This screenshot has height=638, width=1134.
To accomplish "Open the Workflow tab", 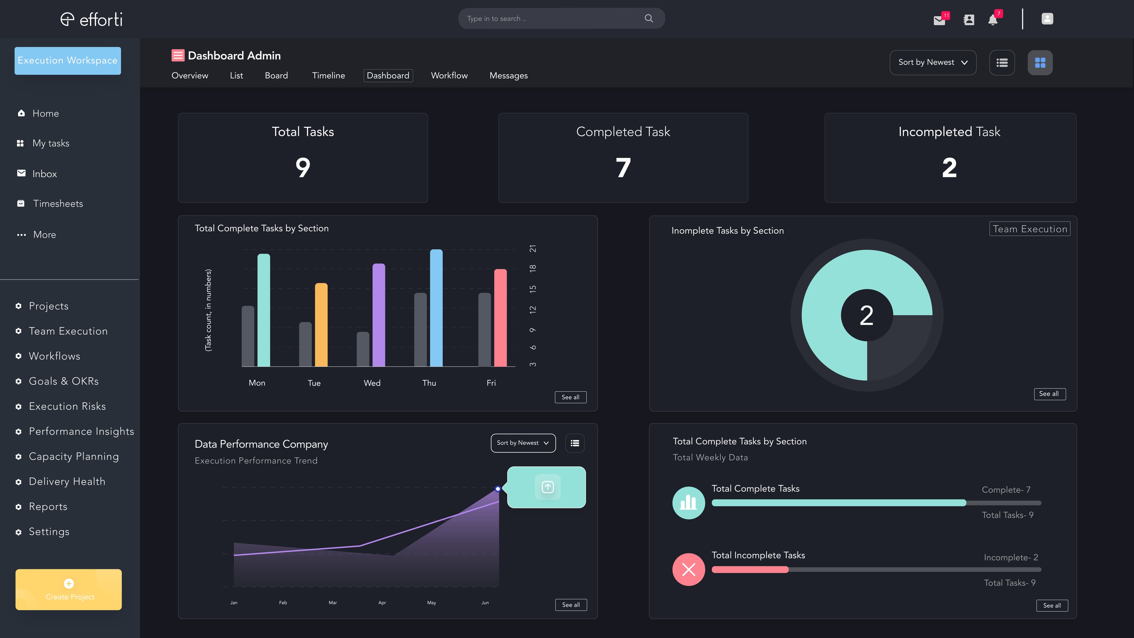I will 449,76.
